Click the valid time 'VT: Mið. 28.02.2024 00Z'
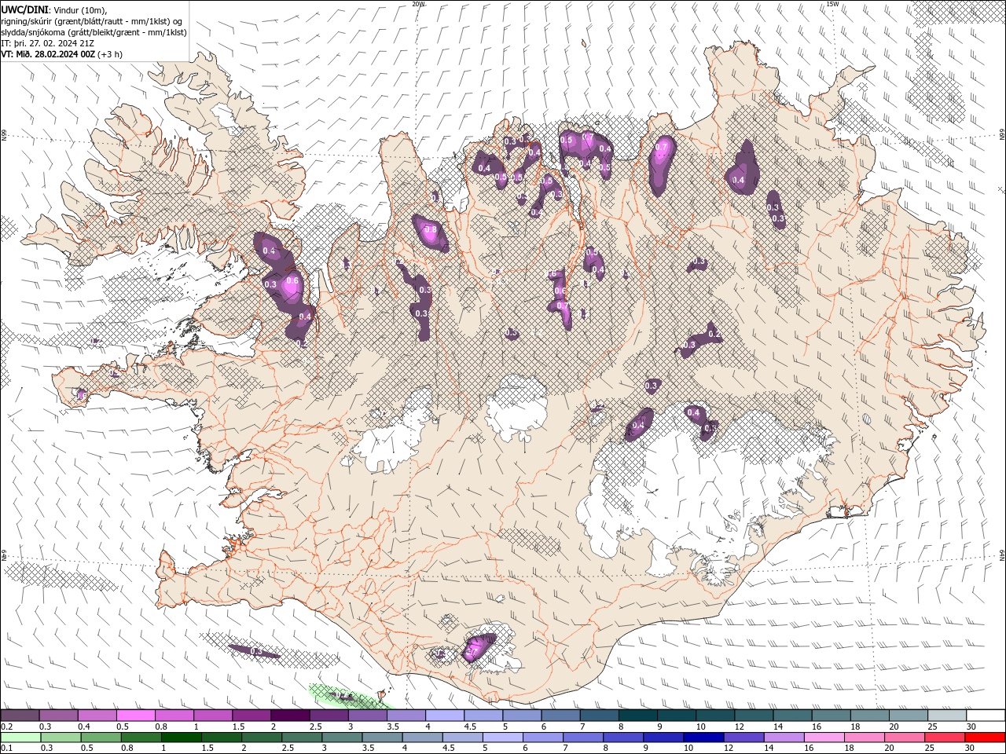Screen dimensions: 1006x754 pyautogui.click(x=48, y=54)
